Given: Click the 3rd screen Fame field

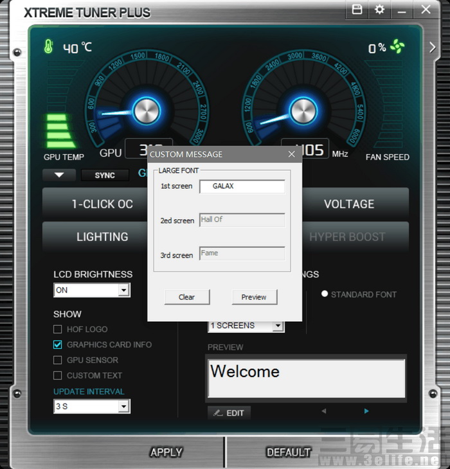Looking at the screenshot, I should tap(242, 253).
